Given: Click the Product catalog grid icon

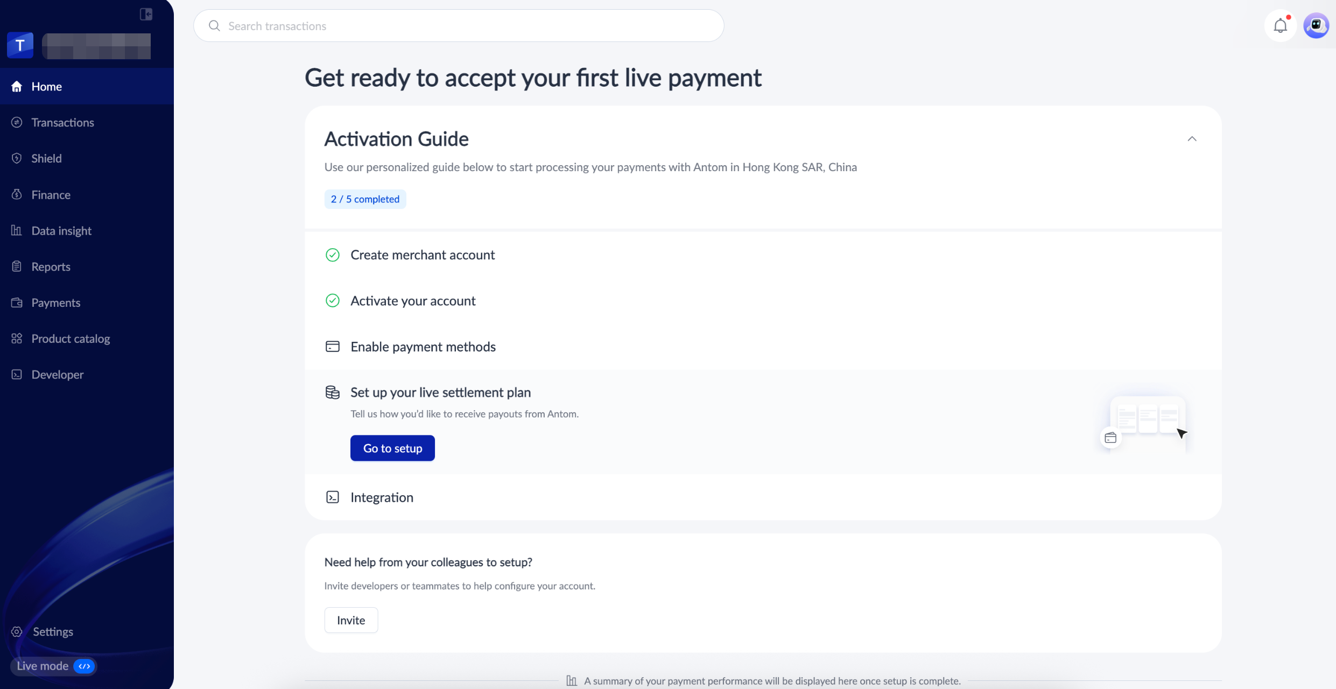Looking at the screenshot, I should pyautogui.click(x=17, y=338).
